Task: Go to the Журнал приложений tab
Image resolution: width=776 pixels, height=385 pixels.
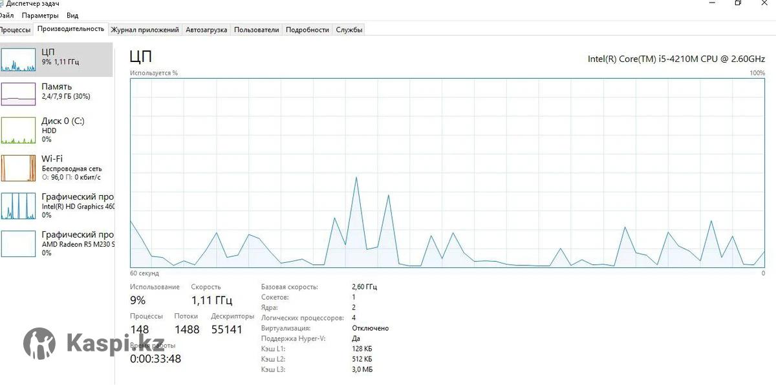Action: point(144,30)
